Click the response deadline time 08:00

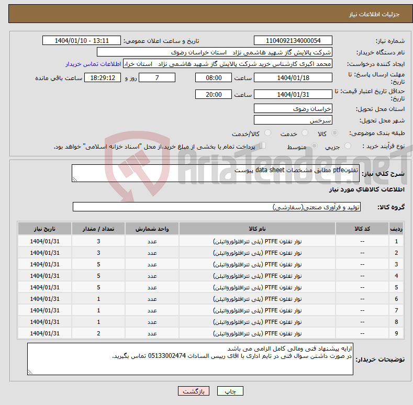click(214, 77)
